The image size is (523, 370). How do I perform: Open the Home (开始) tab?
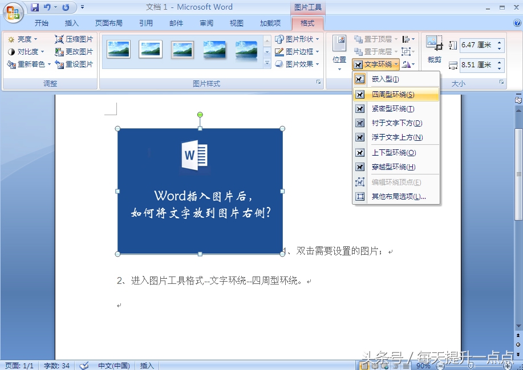click(x=42, y=23)
